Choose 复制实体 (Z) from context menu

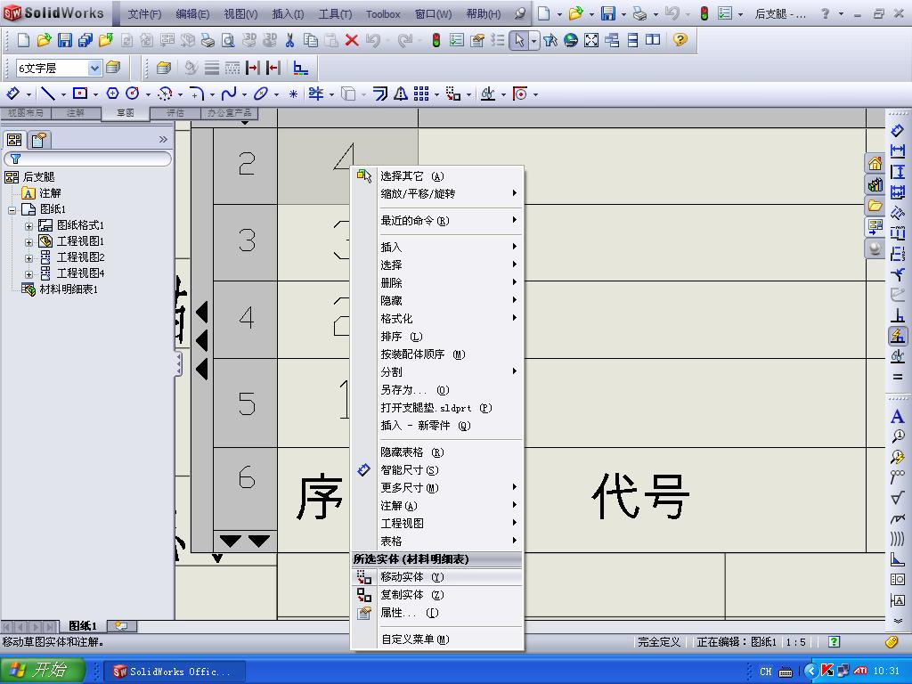[x=437, y=595]
